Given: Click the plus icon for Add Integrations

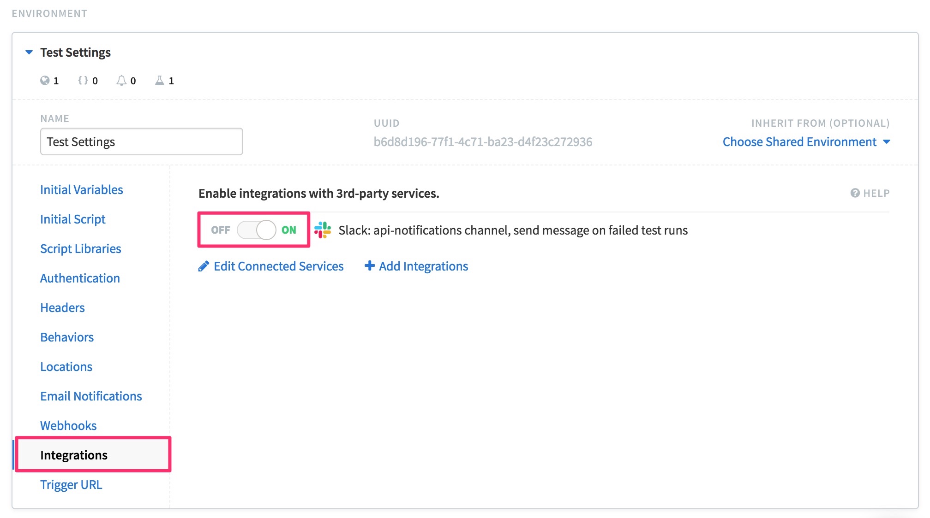Looking at the screenshot, I should click(x=369, y=266).
